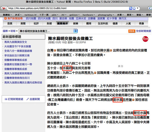Viewport: 152px width, 132px height.
Task: Open the AV bookmarks folder
Action: [x=64, y=15]
